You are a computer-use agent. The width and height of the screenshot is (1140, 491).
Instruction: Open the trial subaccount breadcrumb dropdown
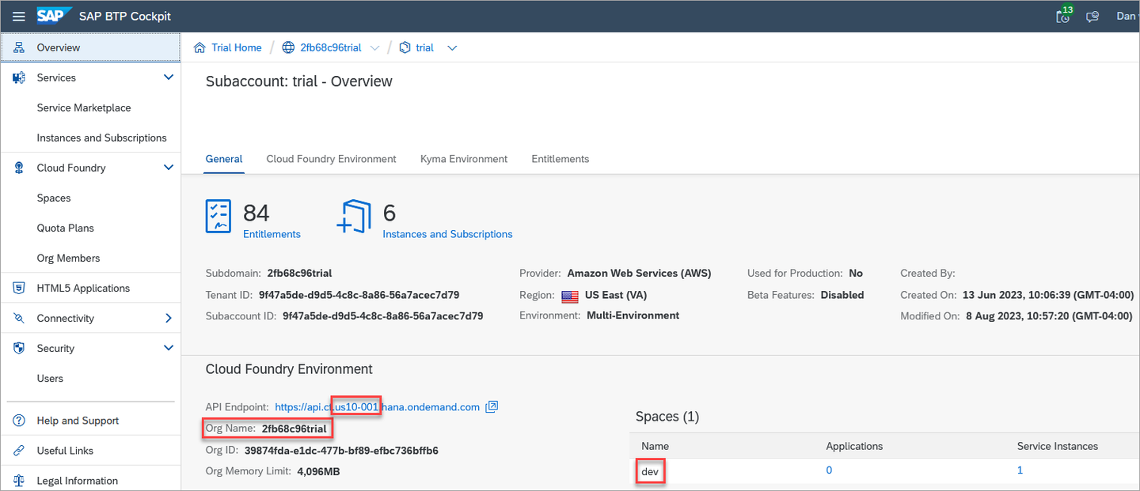tap(452, 47)
